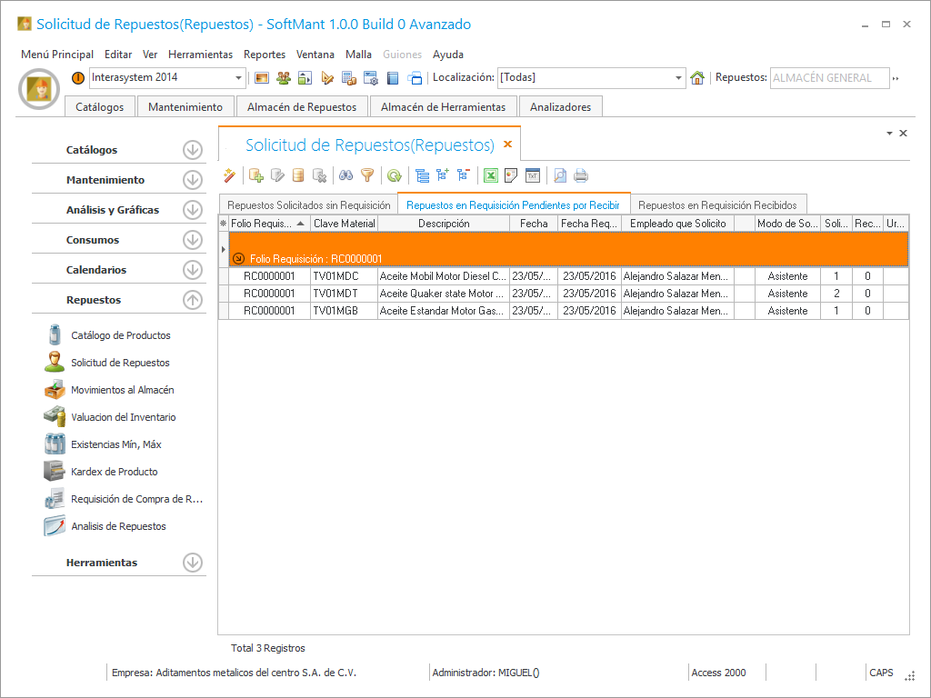The image size is (931, 698).
Task: Export grid to Excel icon
Action: 491,175
